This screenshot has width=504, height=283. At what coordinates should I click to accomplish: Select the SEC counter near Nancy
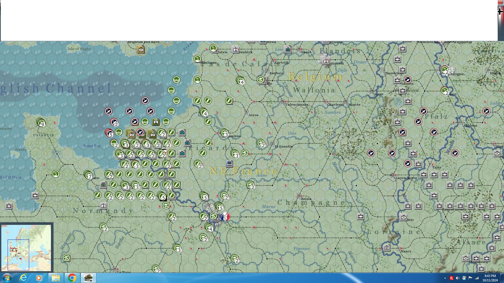pyautogui.click(x=387, y=248)
